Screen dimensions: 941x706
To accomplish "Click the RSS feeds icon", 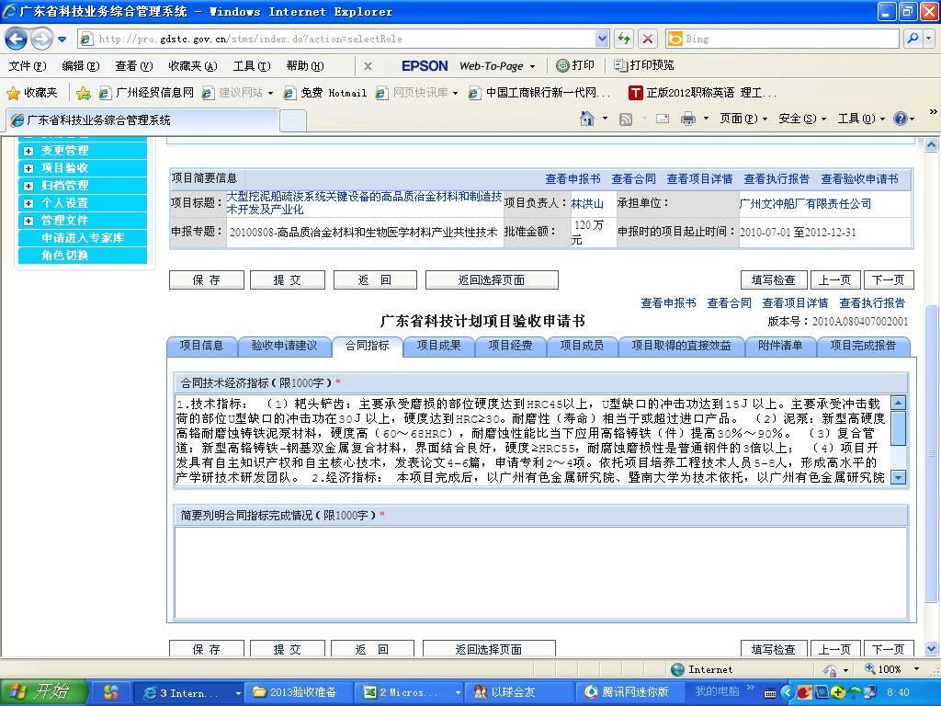I will (625, 119).
